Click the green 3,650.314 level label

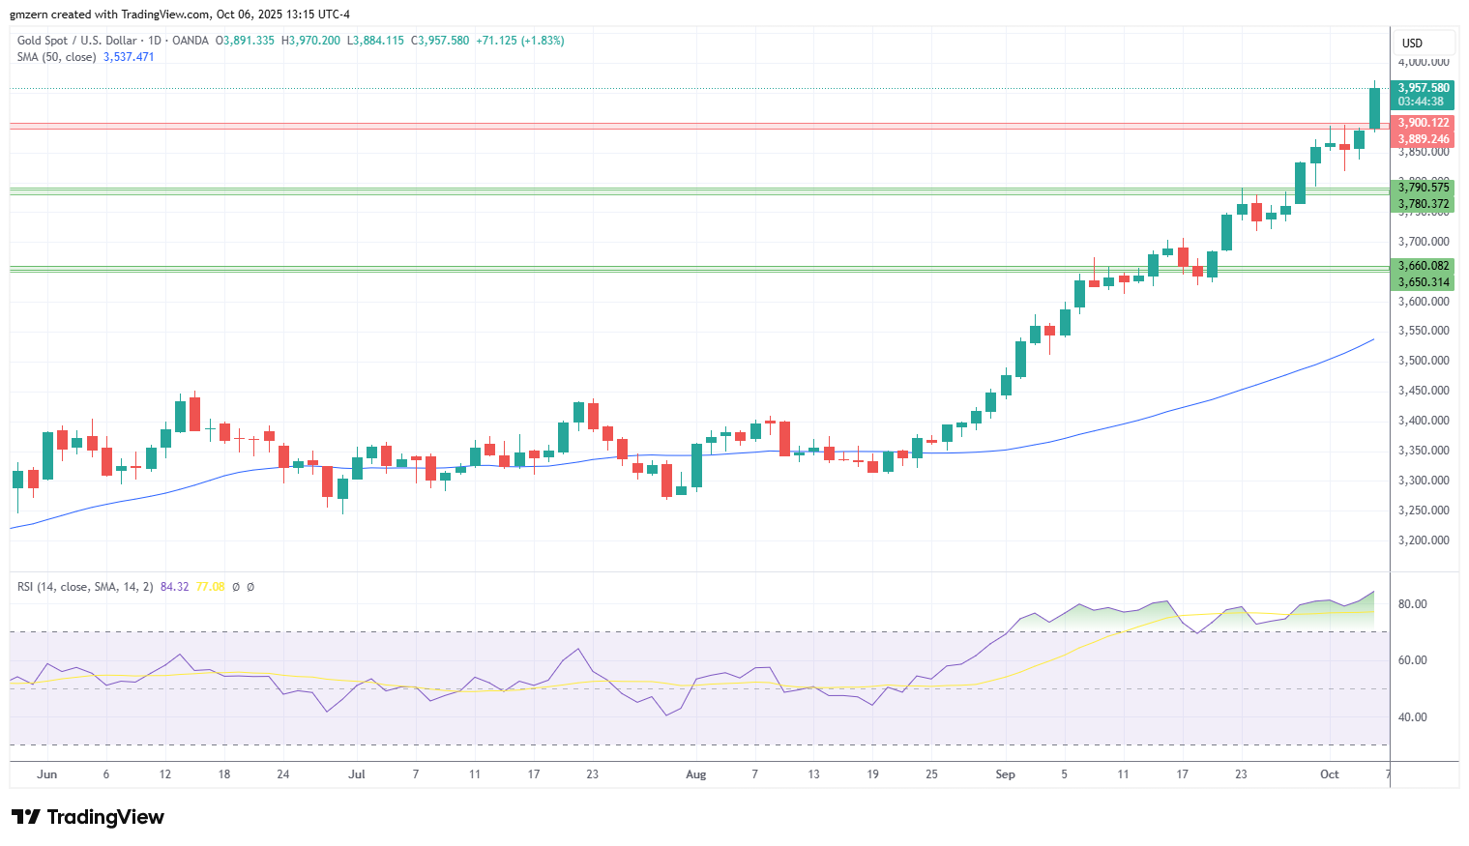tap(1424, 282)
